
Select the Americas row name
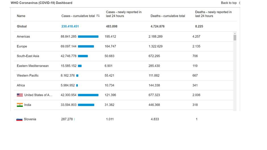[x=23, y=37]
